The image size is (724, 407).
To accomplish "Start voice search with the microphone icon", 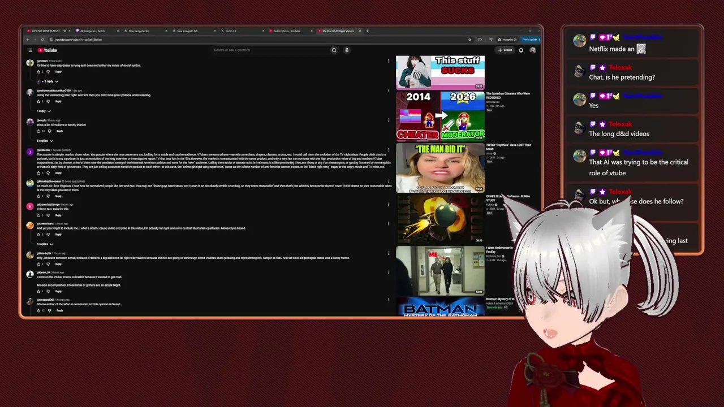I will 347,50.
